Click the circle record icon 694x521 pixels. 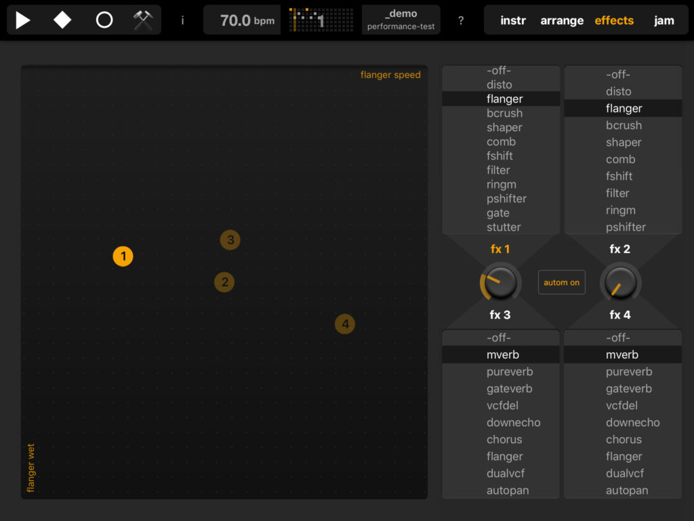pyautogui.click(x=104, y=20)
